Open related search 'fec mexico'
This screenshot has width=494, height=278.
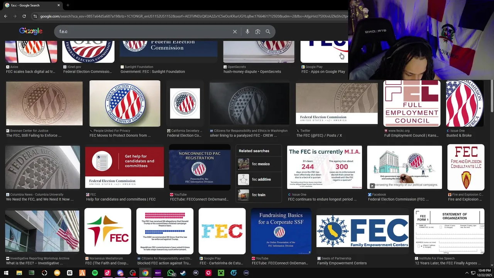pos(259,164)
